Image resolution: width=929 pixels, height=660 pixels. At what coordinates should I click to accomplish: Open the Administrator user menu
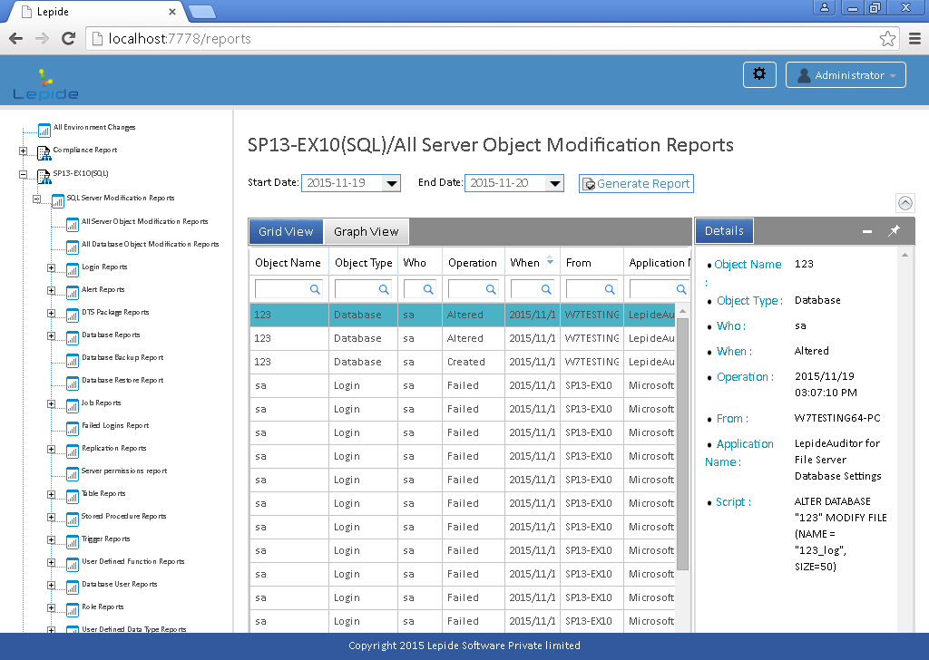click(x=846, y=74)
